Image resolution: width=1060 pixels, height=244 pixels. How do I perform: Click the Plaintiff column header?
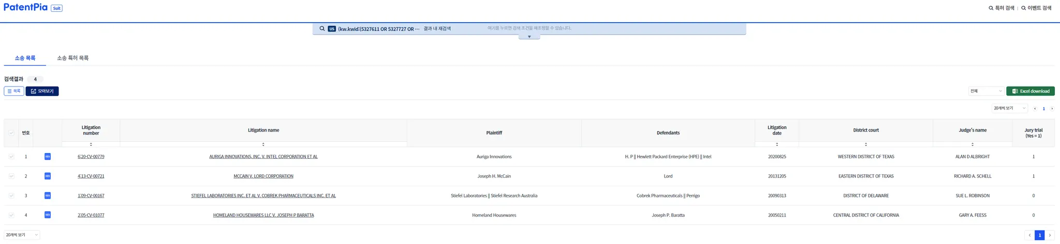pyautogui.click(x=494, y=133)
